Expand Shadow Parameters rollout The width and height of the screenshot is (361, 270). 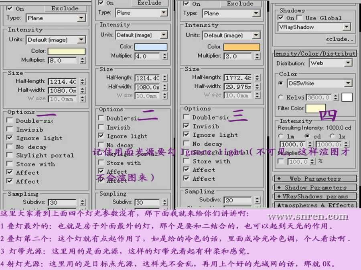click(x=315, y=187)
